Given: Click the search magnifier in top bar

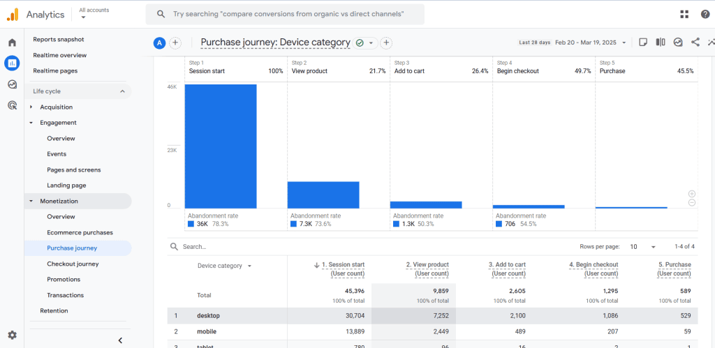Looking at the screenshot, I should [x=161, y=14].
